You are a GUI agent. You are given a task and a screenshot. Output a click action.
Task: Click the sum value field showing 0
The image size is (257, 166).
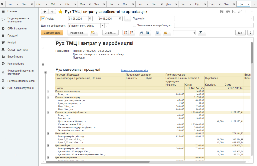coord(184,33)
